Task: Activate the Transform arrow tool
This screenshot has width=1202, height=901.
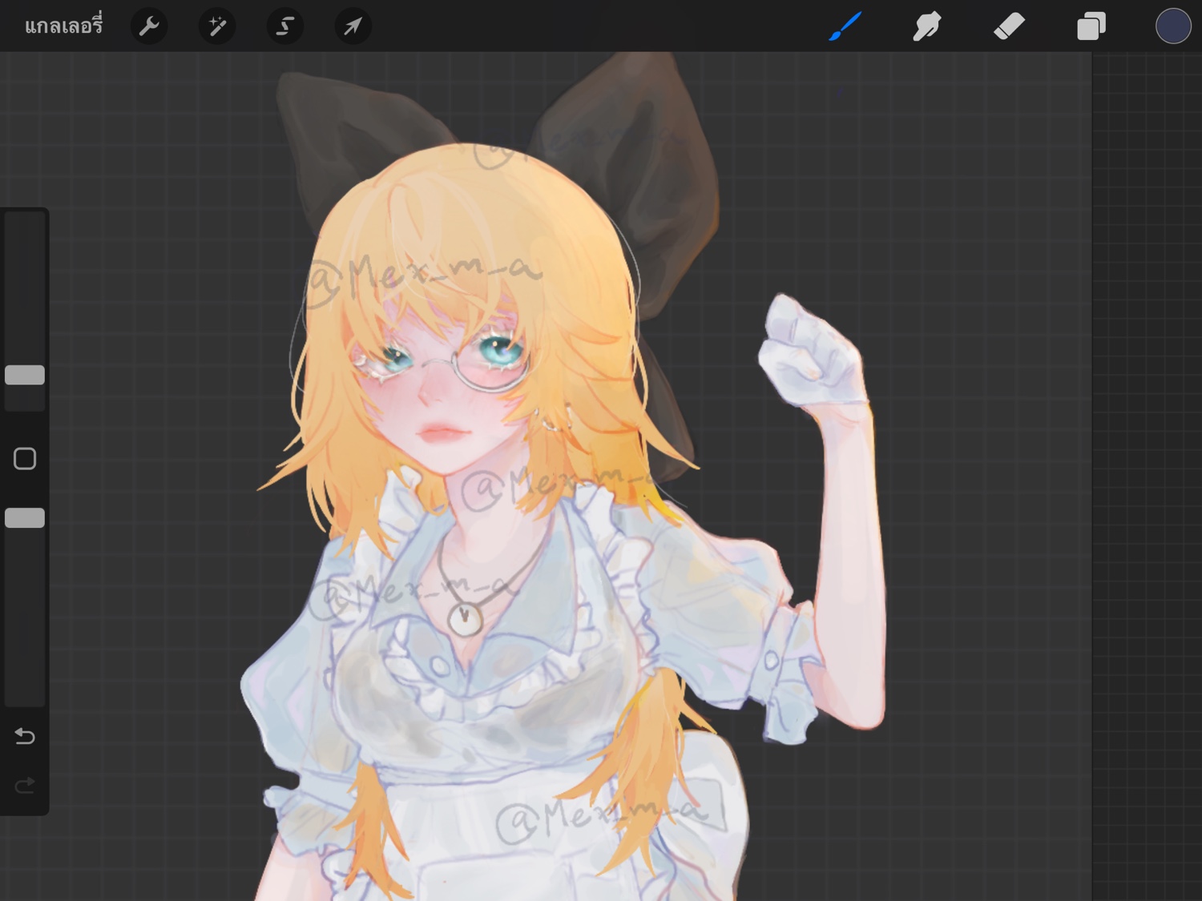Action: tap(353, 26)
